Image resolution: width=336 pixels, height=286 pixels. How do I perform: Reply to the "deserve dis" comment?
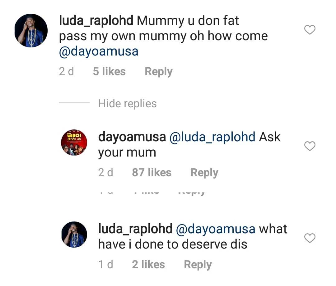click(x=198, y=264)
